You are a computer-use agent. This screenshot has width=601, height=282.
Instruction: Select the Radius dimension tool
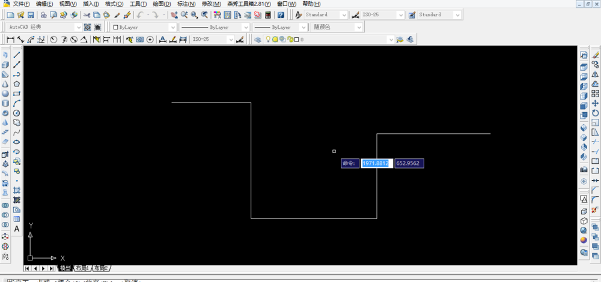[x=53, y=39]
